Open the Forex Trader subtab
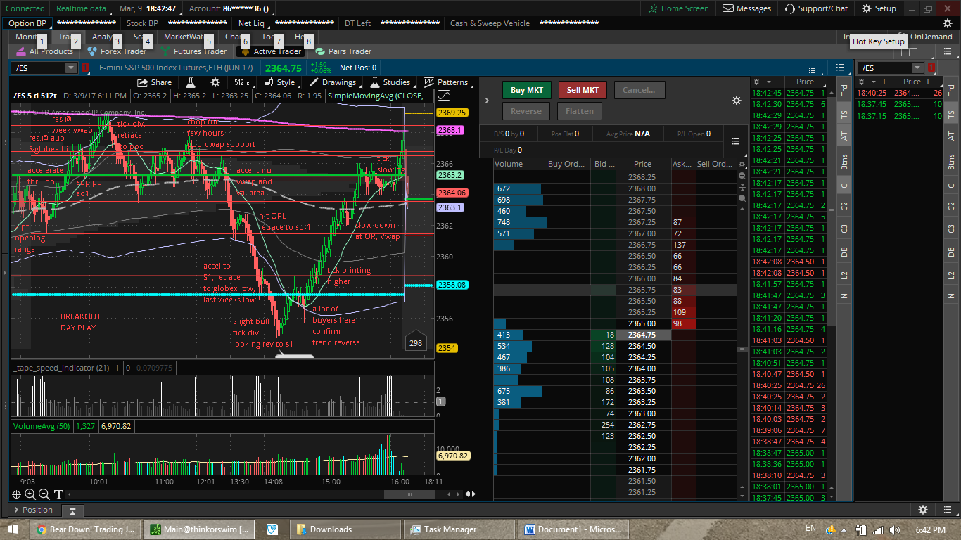The image size is (961, 540). 117,51
